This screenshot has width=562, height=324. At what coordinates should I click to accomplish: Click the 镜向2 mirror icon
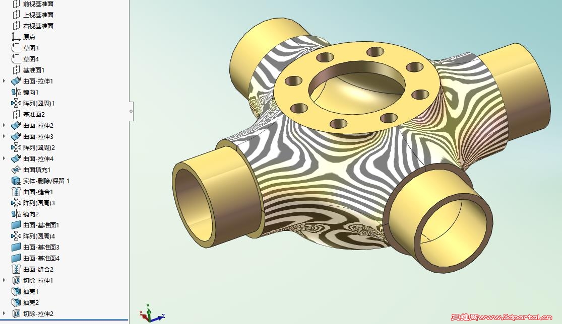[16, 214]
